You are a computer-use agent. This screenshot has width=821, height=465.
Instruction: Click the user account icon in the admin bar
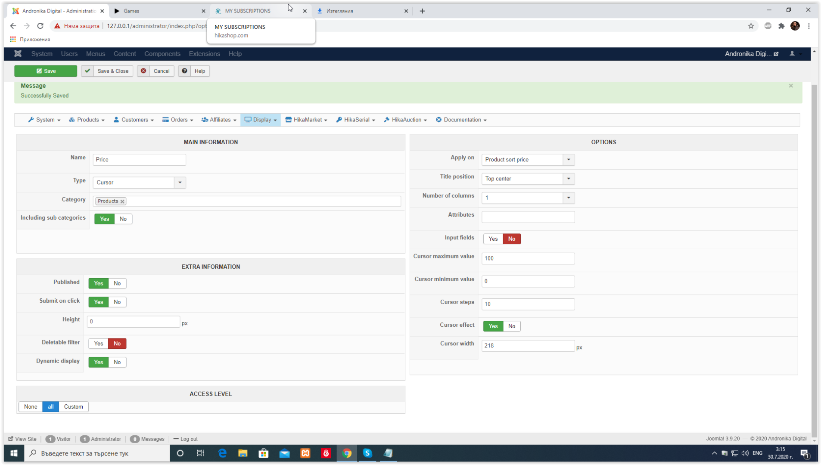(x=792, y=53)
